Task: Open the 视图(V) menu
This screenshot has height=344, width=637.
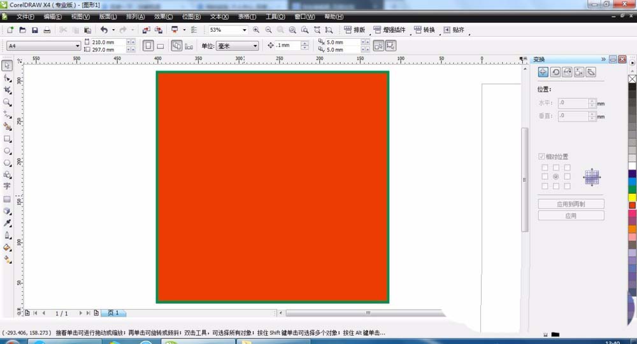Action: 80,17
